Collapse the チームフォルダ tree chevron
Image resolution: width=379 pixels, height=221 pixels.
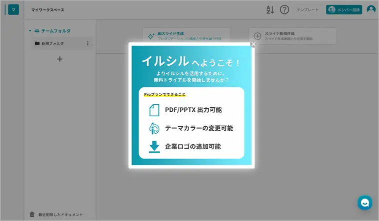30,30
